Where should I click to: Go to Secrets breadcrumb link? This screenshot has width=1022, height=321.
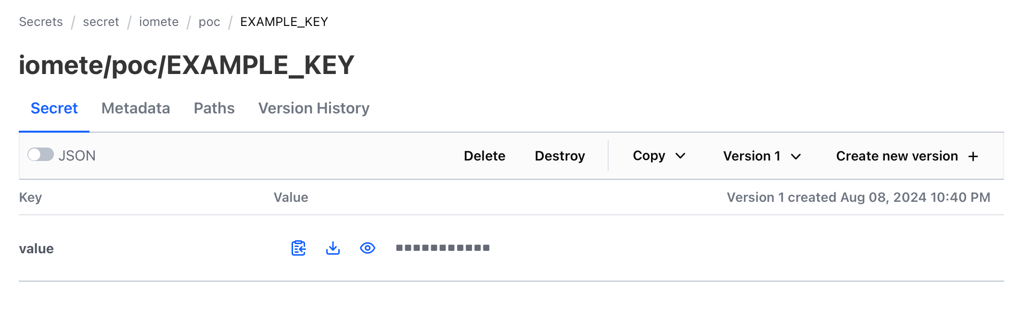point(41,22)
